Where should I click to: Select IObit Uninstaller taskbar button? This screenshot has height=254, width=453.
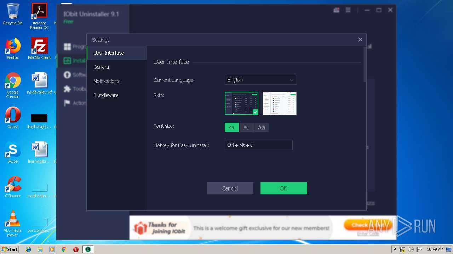click(x=88, y=249)
